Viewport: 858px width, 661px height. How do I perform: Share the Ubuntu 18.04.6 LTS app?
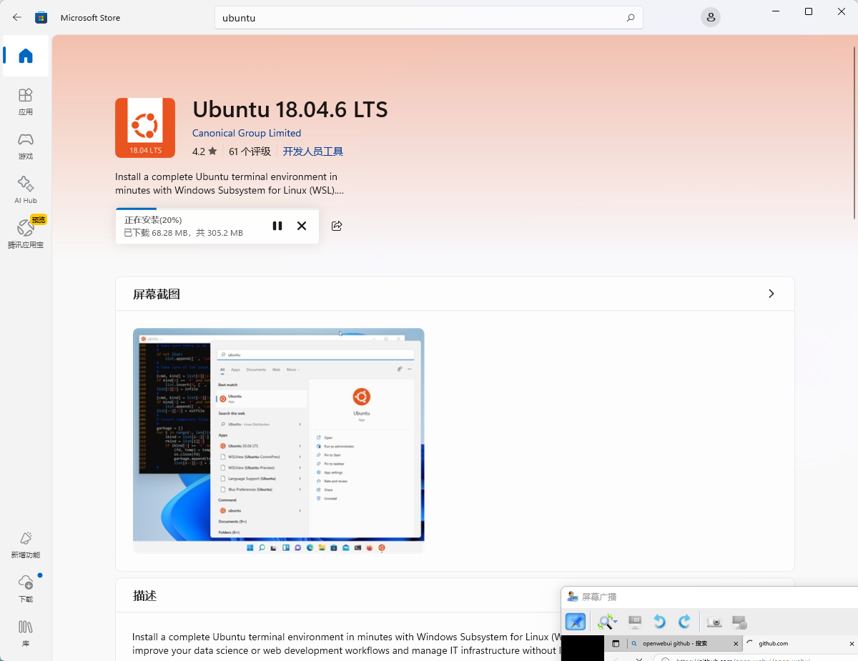coord(337,226)
